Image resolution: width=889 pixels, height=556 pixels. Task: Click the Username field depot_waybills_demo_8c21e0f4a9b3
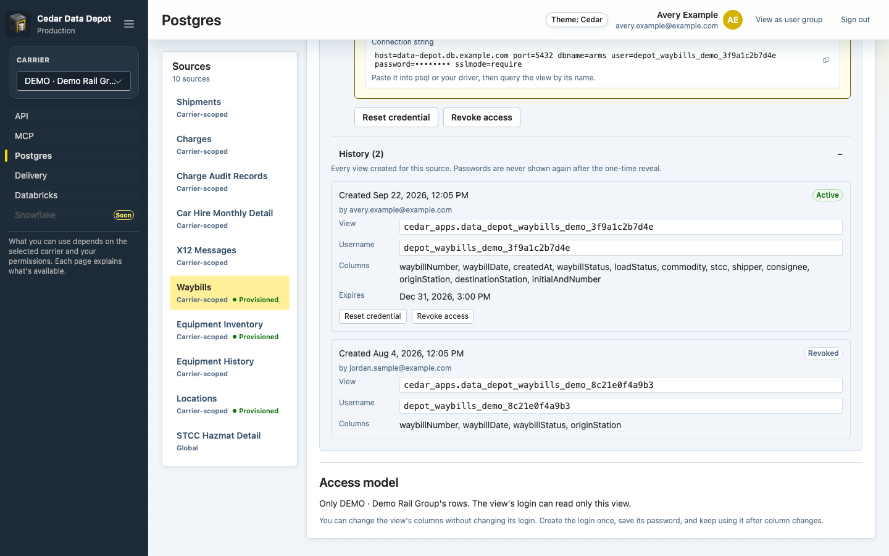(621, 406)
